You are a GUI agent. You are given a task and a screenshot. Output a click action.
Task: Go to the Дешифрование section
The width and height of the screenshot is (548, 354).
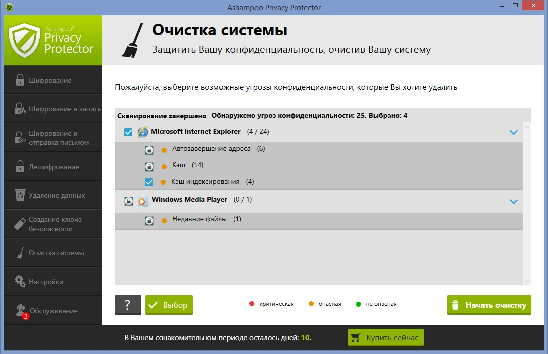[53, 166]
